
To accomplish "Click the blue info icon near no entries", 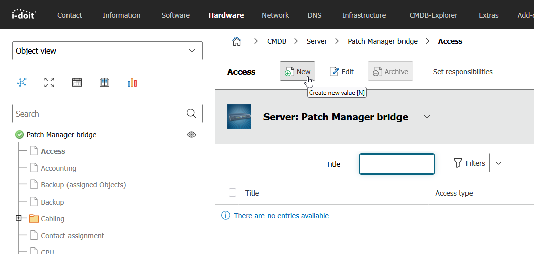I will (x=226, y=216).
